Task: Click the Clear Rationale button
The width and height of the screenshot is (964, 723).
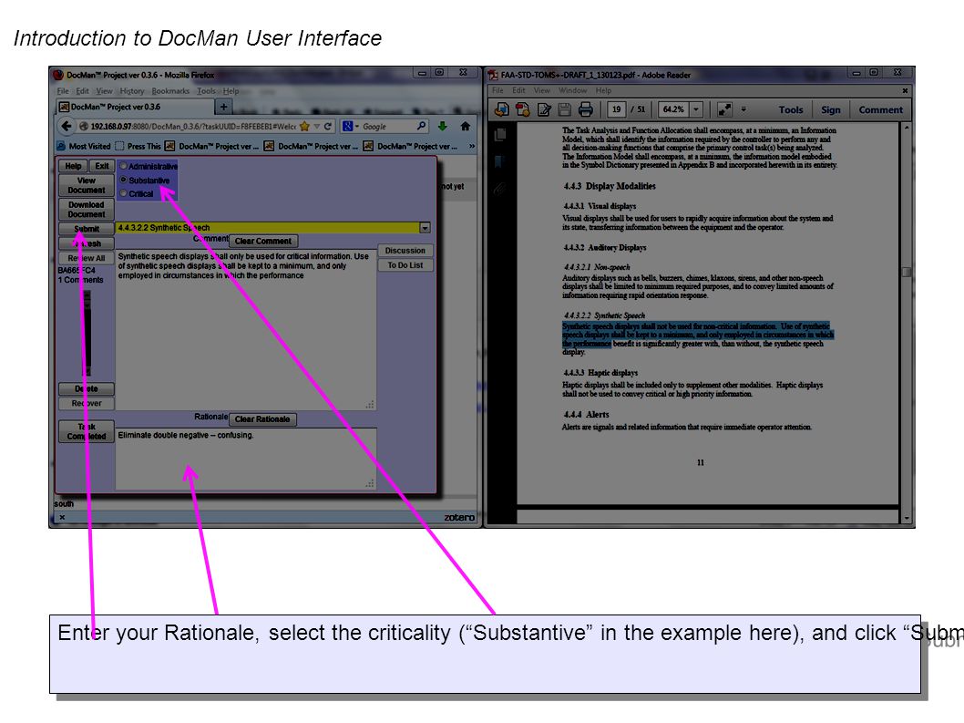Action: [x=262, y=419]
